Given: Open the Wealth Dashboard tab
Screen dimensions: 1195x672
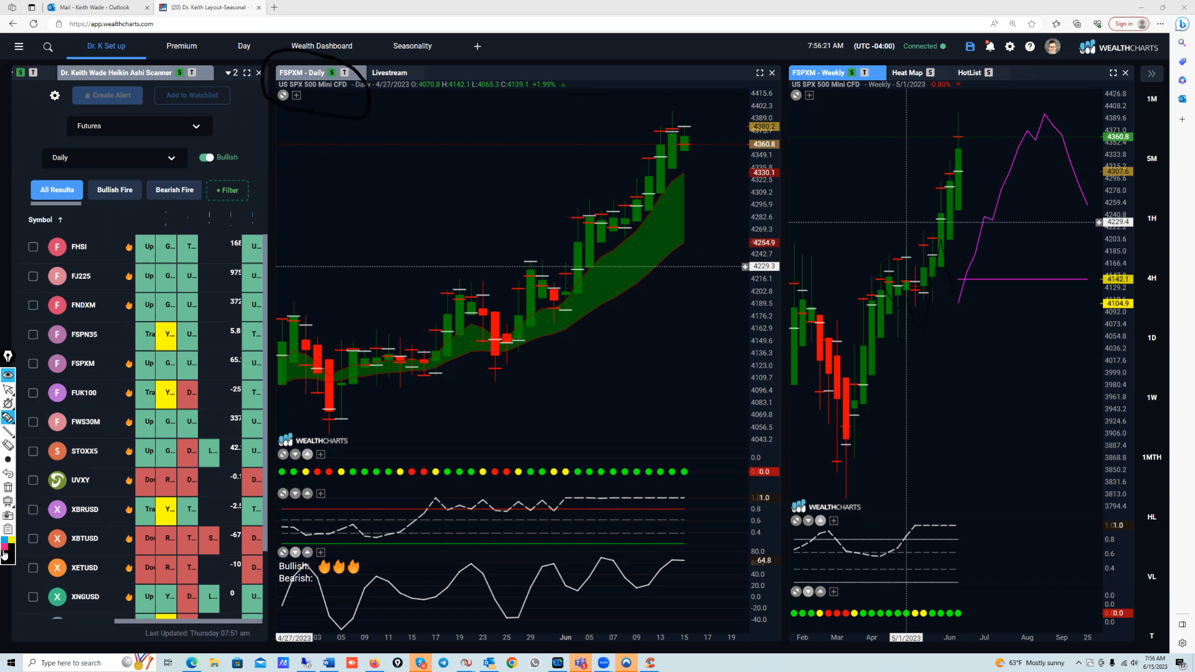Looking at the screenshot, I should [x=322, y=46].
